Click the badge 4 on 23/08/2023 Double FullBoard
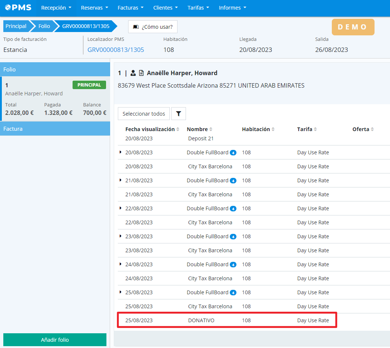 (x=233, y=237)
